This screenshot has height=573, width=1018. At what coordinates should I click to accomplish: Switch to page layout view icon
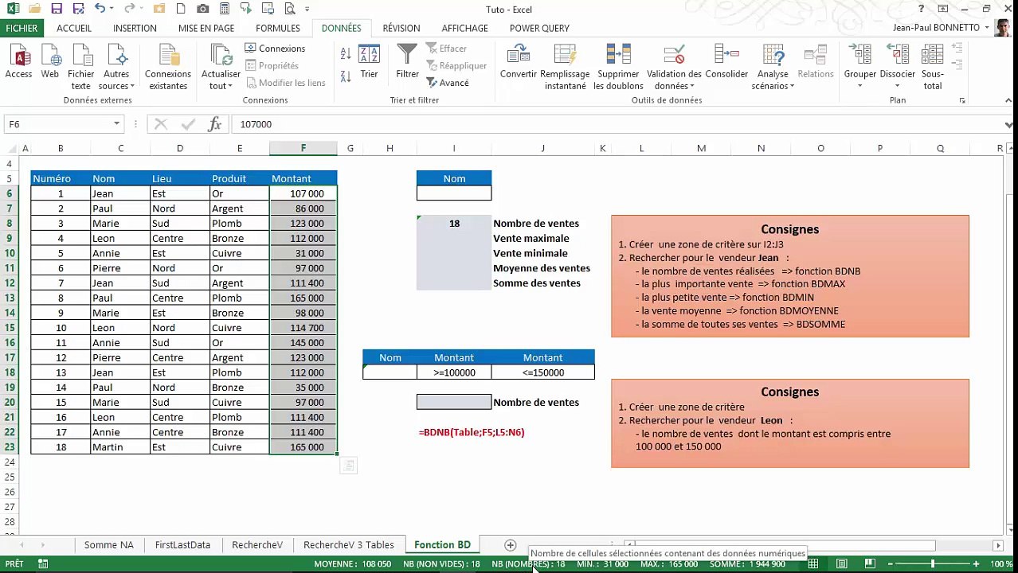pos(842,564)
